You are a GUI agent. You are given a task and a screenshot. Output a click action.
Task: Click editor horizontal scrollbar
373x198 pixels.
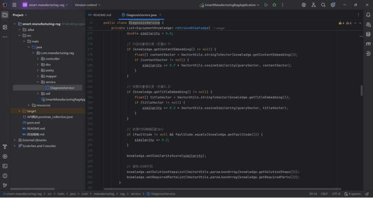pos(223,189)
